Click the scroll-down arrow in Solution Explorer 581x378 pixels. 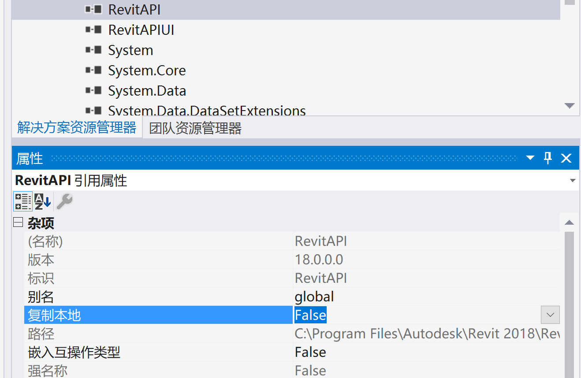pos(570,105)
